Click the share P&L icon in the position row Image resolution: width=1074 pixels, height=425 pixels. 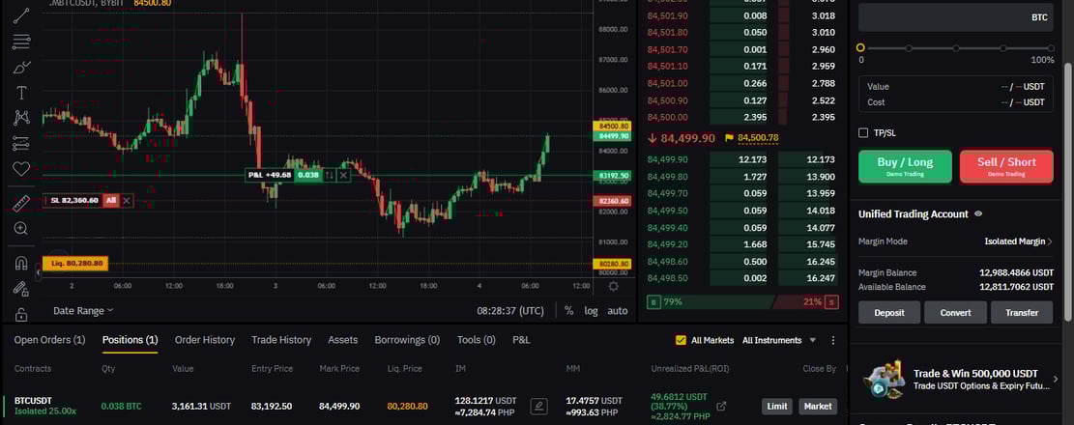720,407
